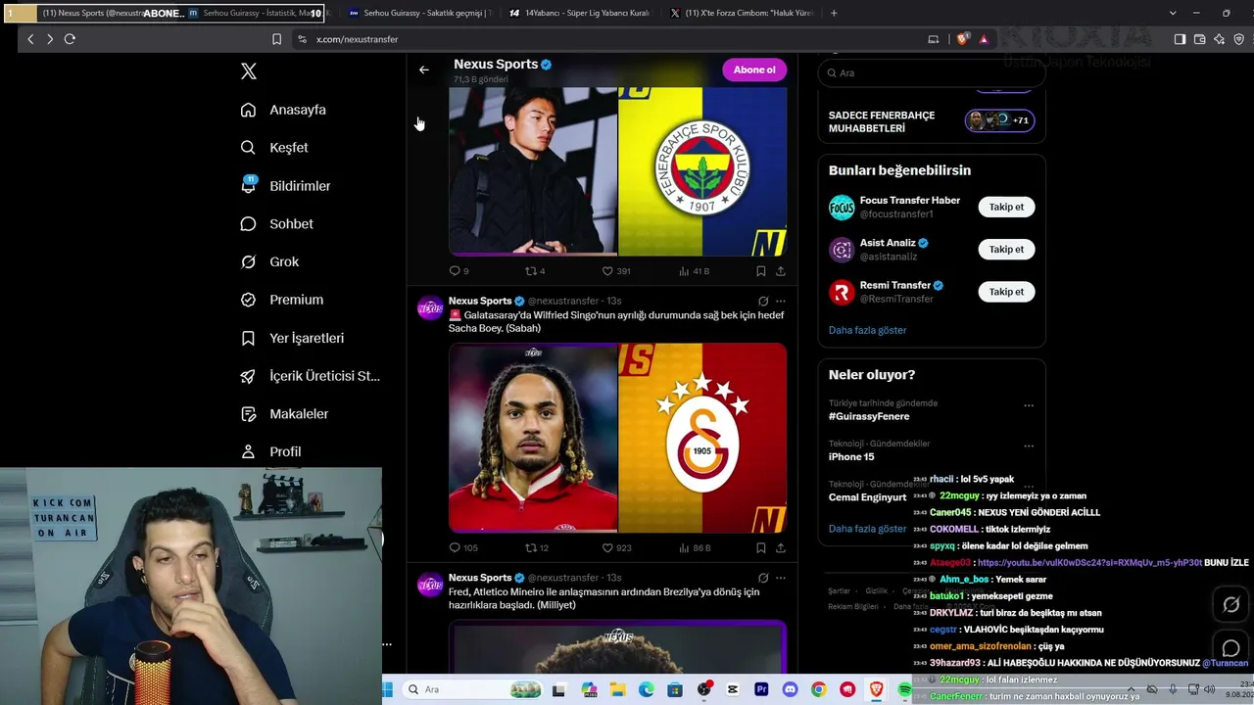Open Spotify from the taskbar
1254x705 pixels.
pos(904,690)
